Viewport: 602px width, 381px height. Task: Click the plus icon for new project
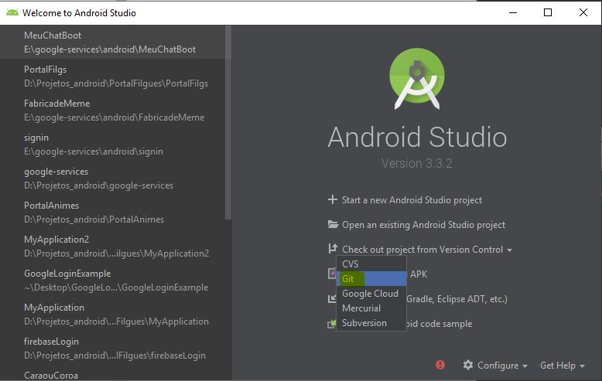coord(333,199)
